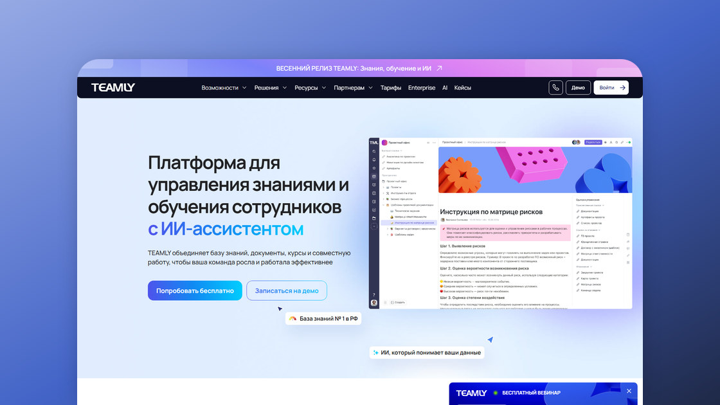Click Записаться на демо button
The image size is (720, 405).
(x=287, y=291)
